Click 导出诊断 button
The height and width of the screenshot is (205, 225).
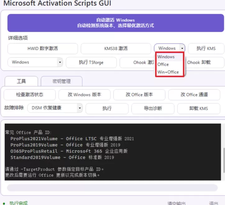click(153, 108)
